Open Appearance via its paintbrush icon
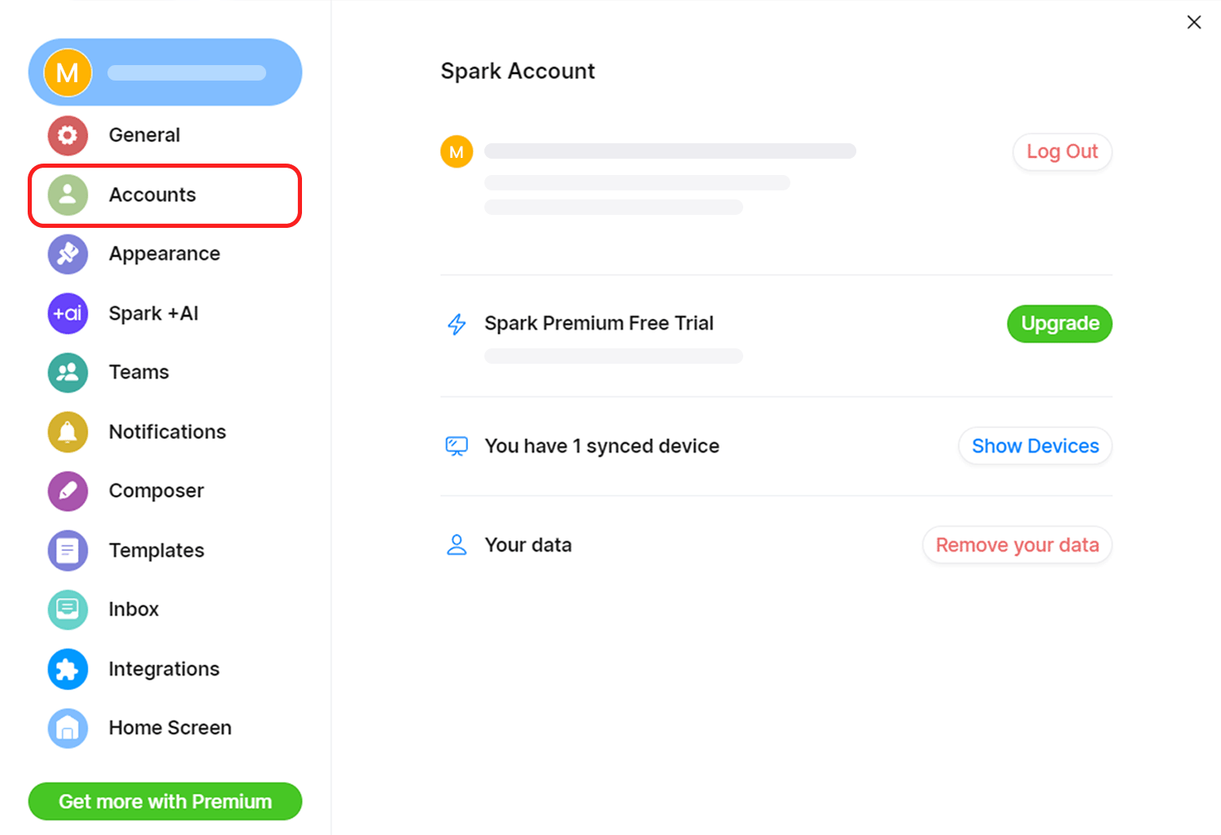This screenshot has width=1221, height=835. pyautogui.click(x=68, y=254)
